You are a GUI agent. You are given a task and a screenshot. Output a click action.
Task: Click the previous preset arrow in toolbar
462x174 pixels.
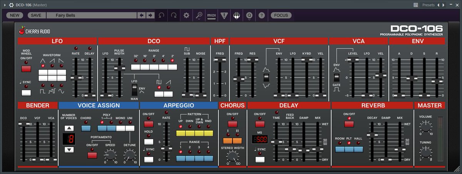142,15
